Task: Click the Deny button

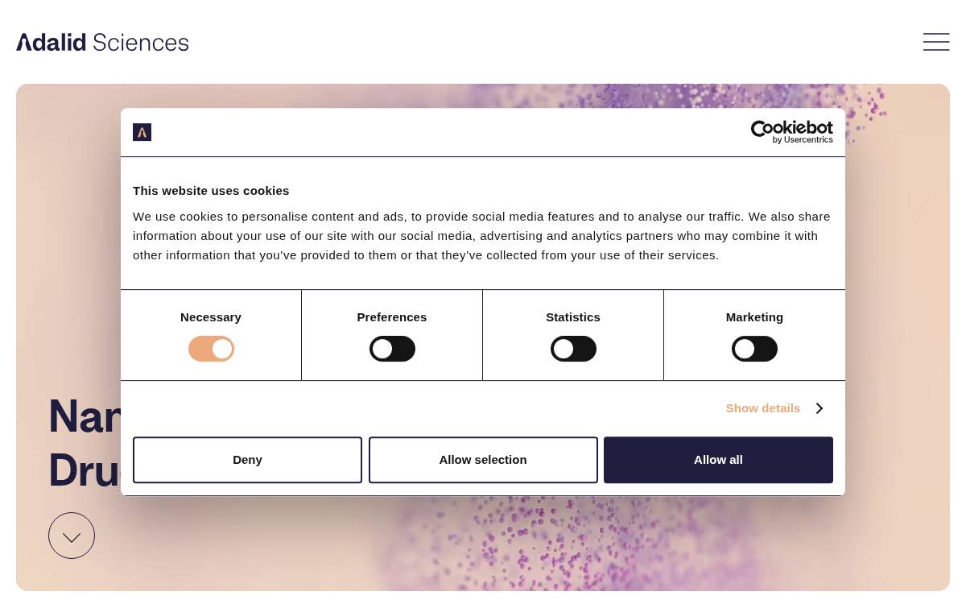Action: click(x=247, y=460)
